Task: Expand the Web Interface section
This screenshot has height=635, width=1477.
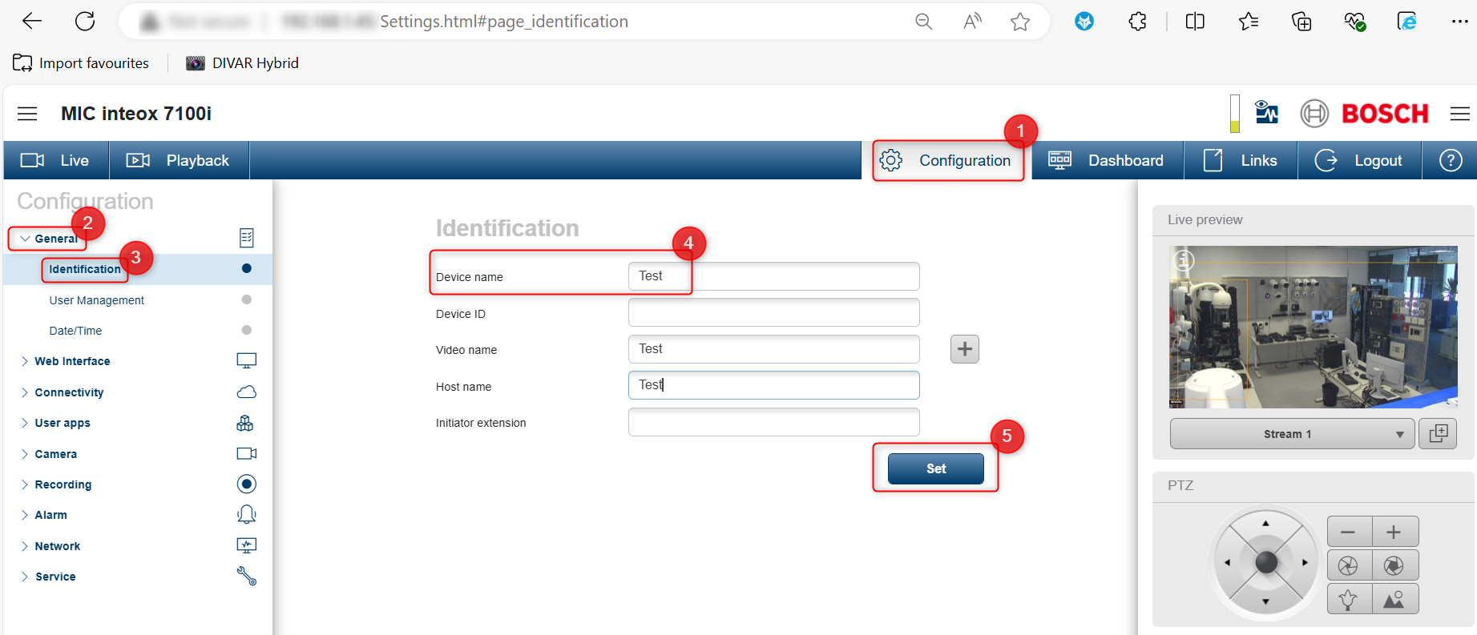Action: (x=72, y=361)
